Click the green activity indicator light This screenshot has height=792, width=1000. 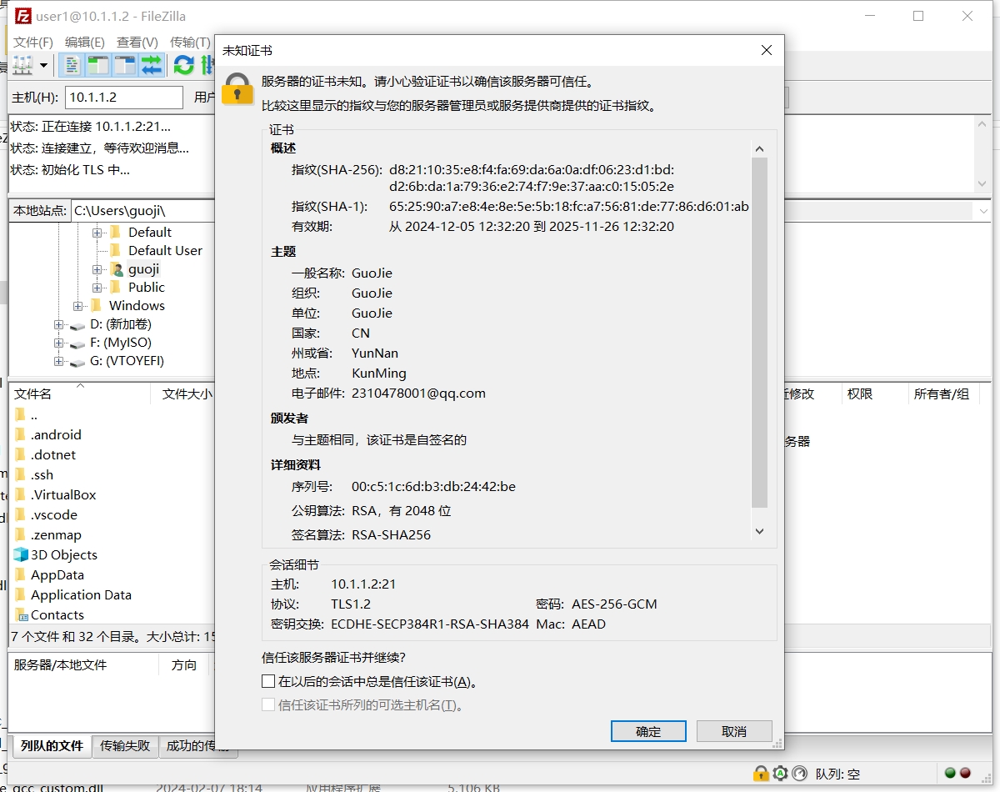950,773
